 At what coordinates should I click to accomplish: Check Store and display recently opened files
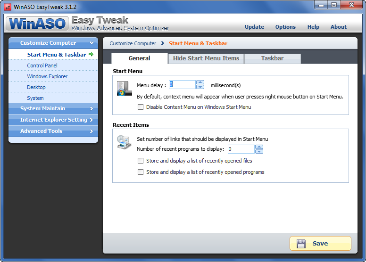pyautogui.click(x=141, y=161)
